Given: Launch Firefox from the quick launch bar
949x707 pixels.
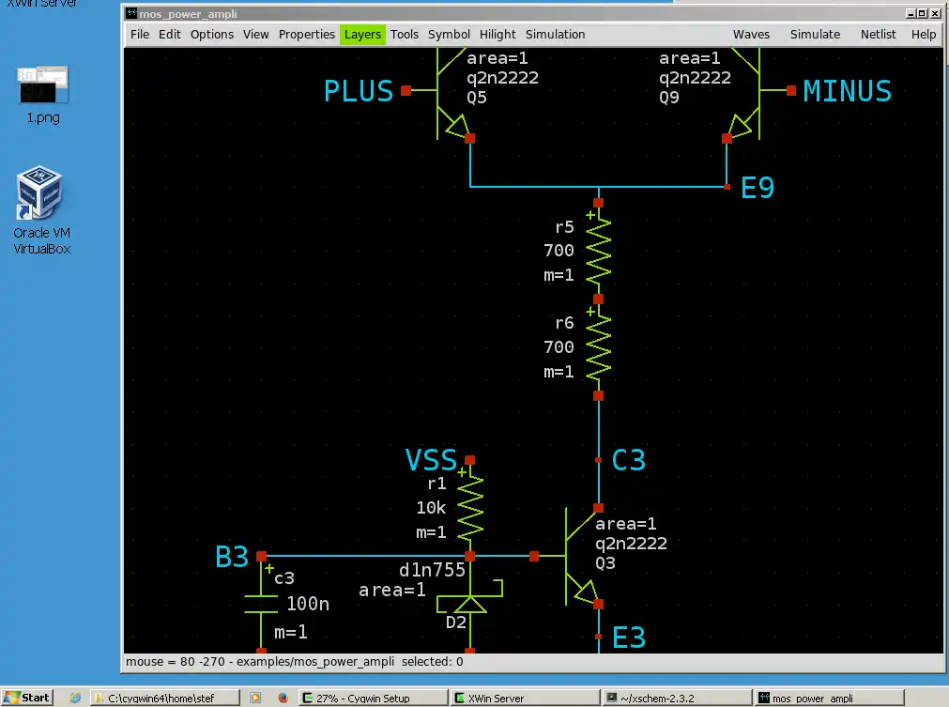Looking at the screenshot, I should [x=283, y=698].
